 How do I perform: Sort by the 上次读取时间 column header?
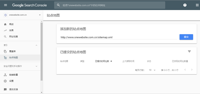(x=128, y=61)
